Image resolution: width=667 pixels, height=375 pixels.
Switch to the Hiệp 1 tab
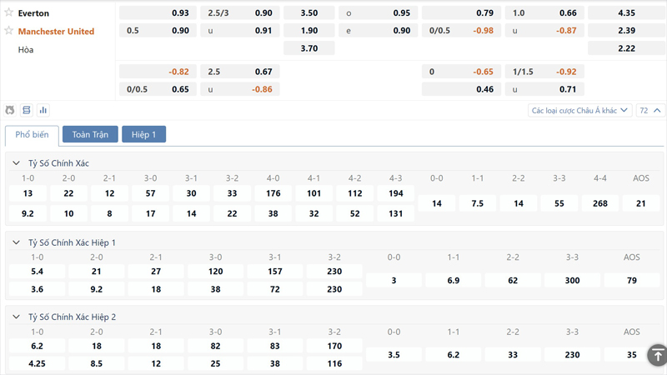point(143,134)
